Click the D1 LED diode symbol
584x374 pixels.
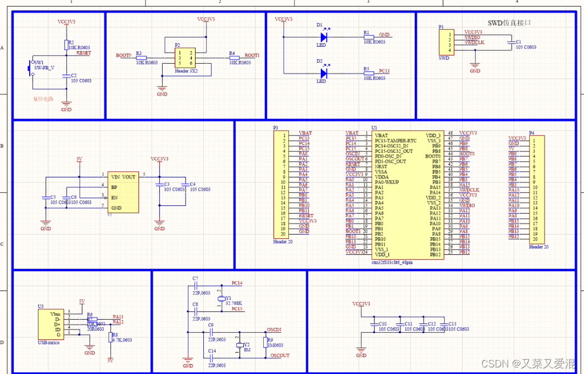pyautogui.click(x=324, y=37)
